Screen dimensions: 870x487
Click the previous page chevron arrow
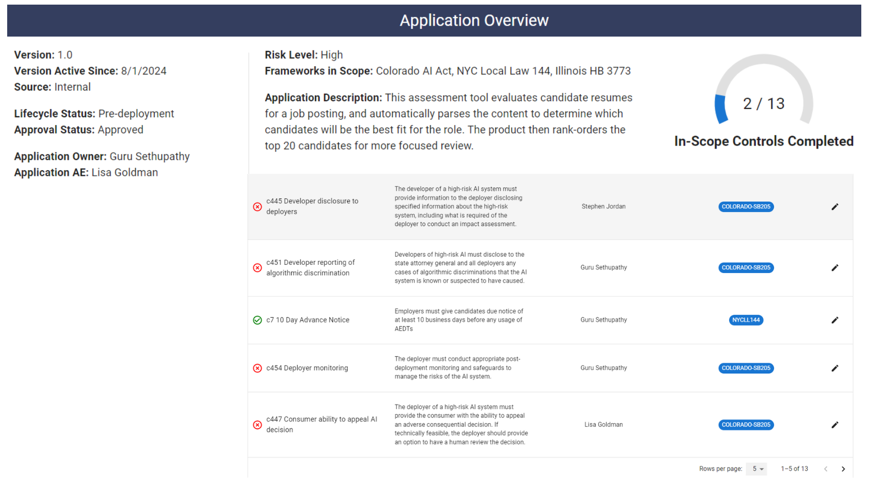click(826, 468)
